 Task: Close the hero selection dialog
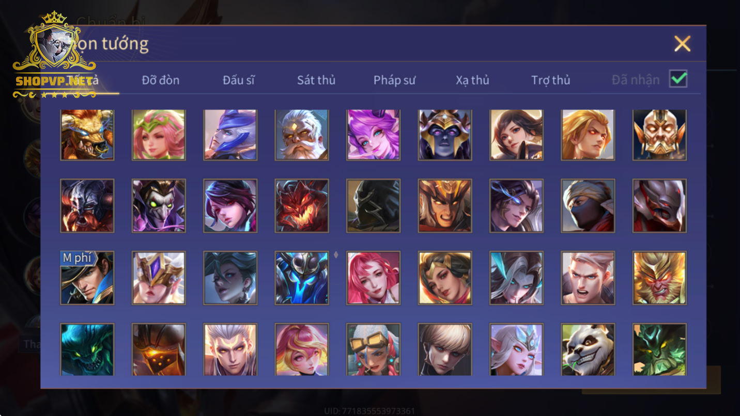click(x=682, y=44)
